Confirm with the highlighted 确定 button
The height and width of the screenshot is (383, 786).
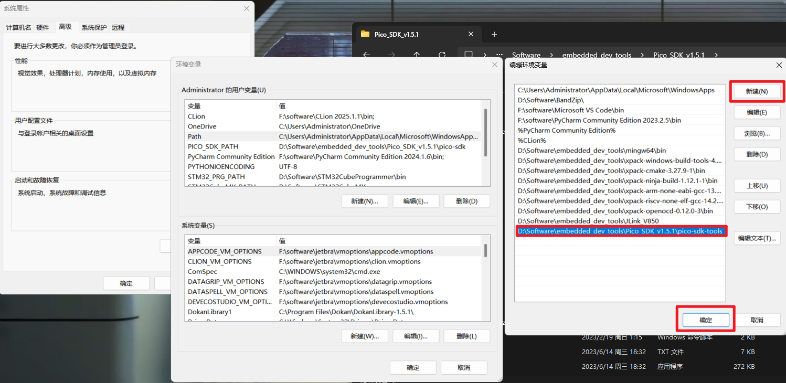coord(705,320)
